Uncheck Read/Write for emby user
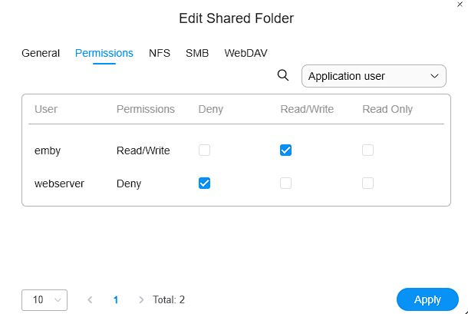Image resolution: width=468 pixels, height=314 pixels. [x=285, y=150]
